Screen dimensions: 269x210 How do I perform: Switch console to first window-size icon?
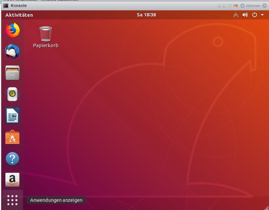pyautogui.click(x=219, y=6)
